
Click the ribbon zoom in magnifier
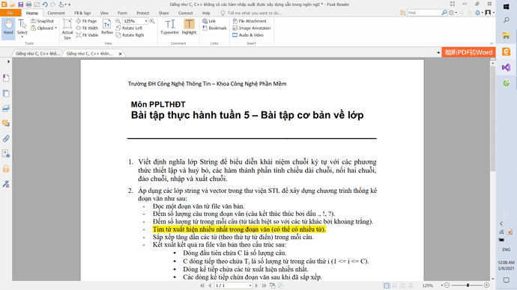click(152, 21)
